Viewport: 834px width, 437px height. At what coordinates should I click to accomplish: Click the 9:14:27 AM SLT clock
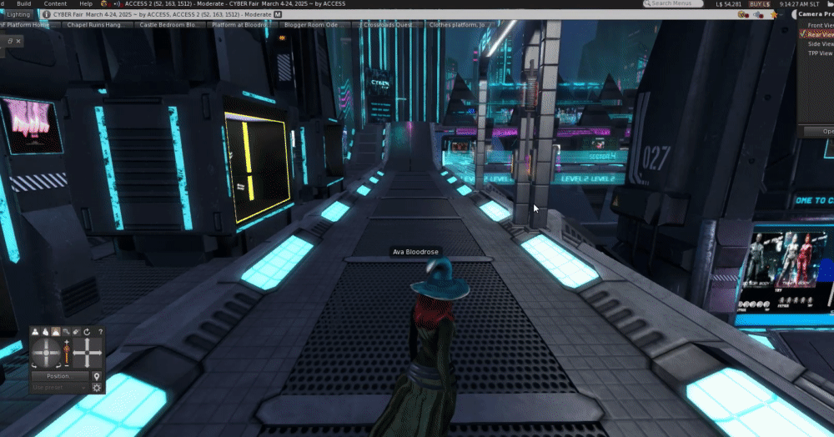point(799,4)
